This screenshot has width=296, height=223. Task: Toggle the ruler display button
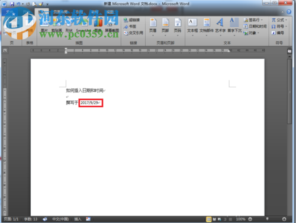(289, 51)
